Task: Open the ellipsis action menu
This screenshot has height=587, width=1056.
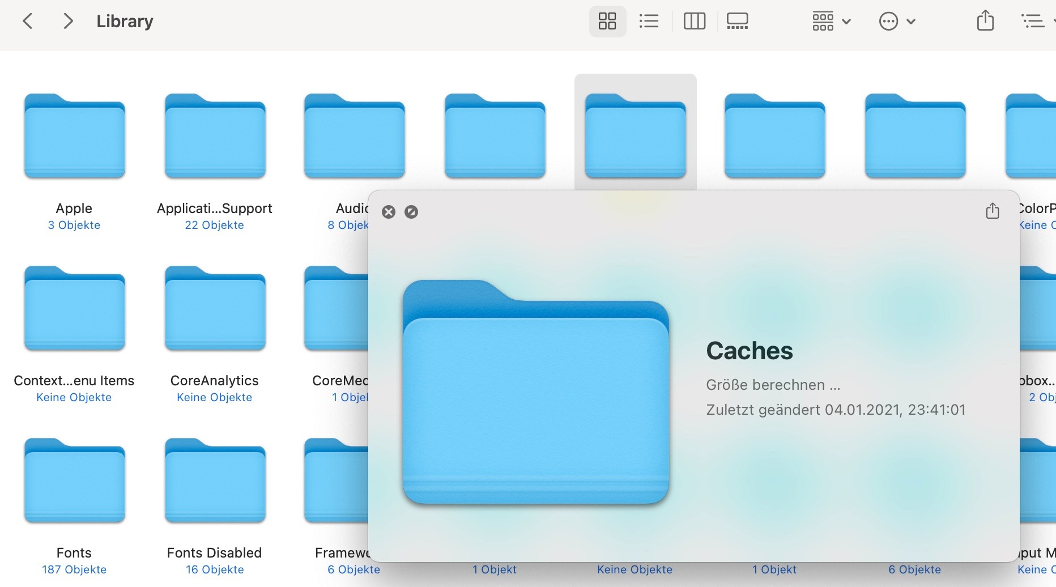Action: click(897, 22)
